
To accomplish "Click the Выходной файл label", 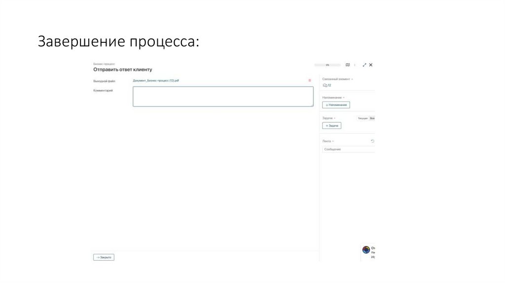I will 105,81.
